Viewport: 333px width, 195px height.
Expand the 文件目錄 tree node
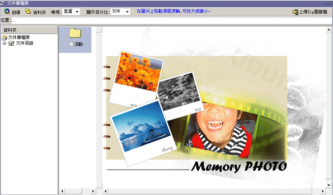[4, 44]
